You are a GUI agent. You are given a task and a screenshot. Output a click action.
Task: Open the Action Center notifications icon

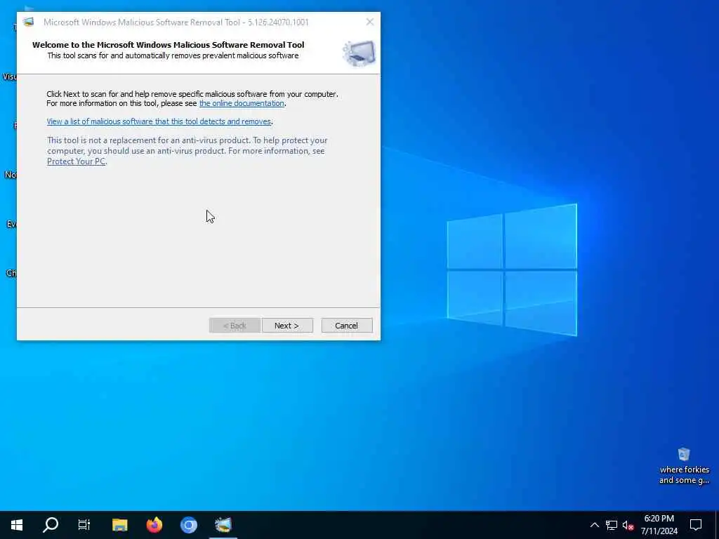click(x=696, y=525)
